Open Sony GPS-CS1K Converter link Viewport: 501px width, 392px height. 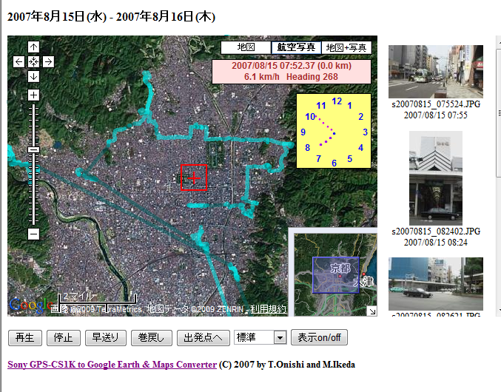click(x=112, y=365)
